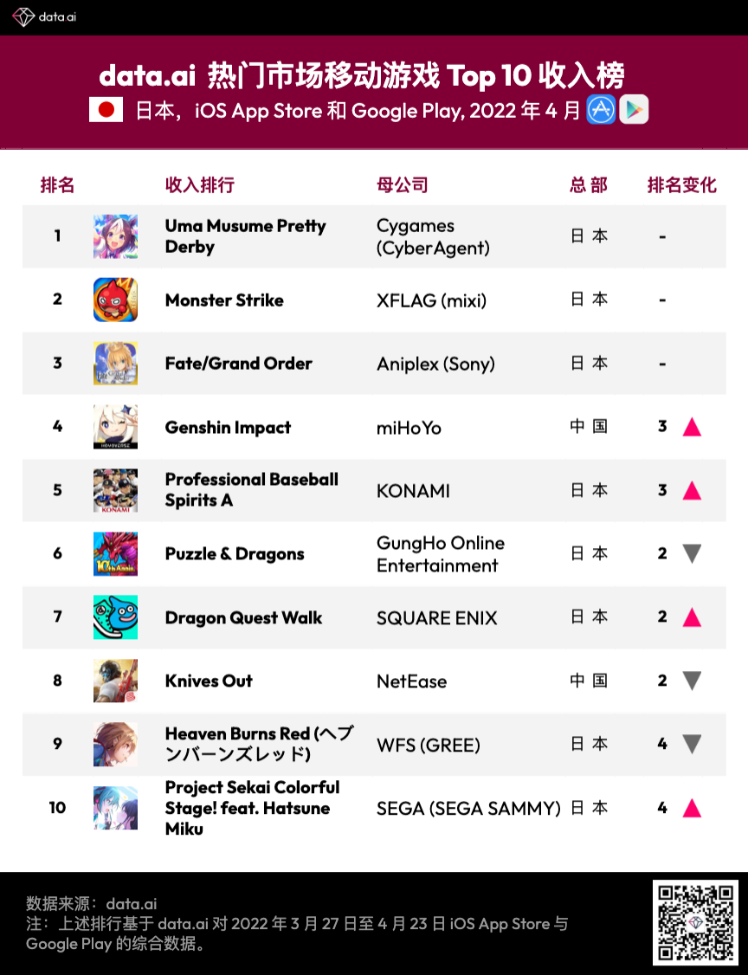Click the Google Play icon in header
The width and height of the screenshot is (748, 975).
tap(634, 110)
